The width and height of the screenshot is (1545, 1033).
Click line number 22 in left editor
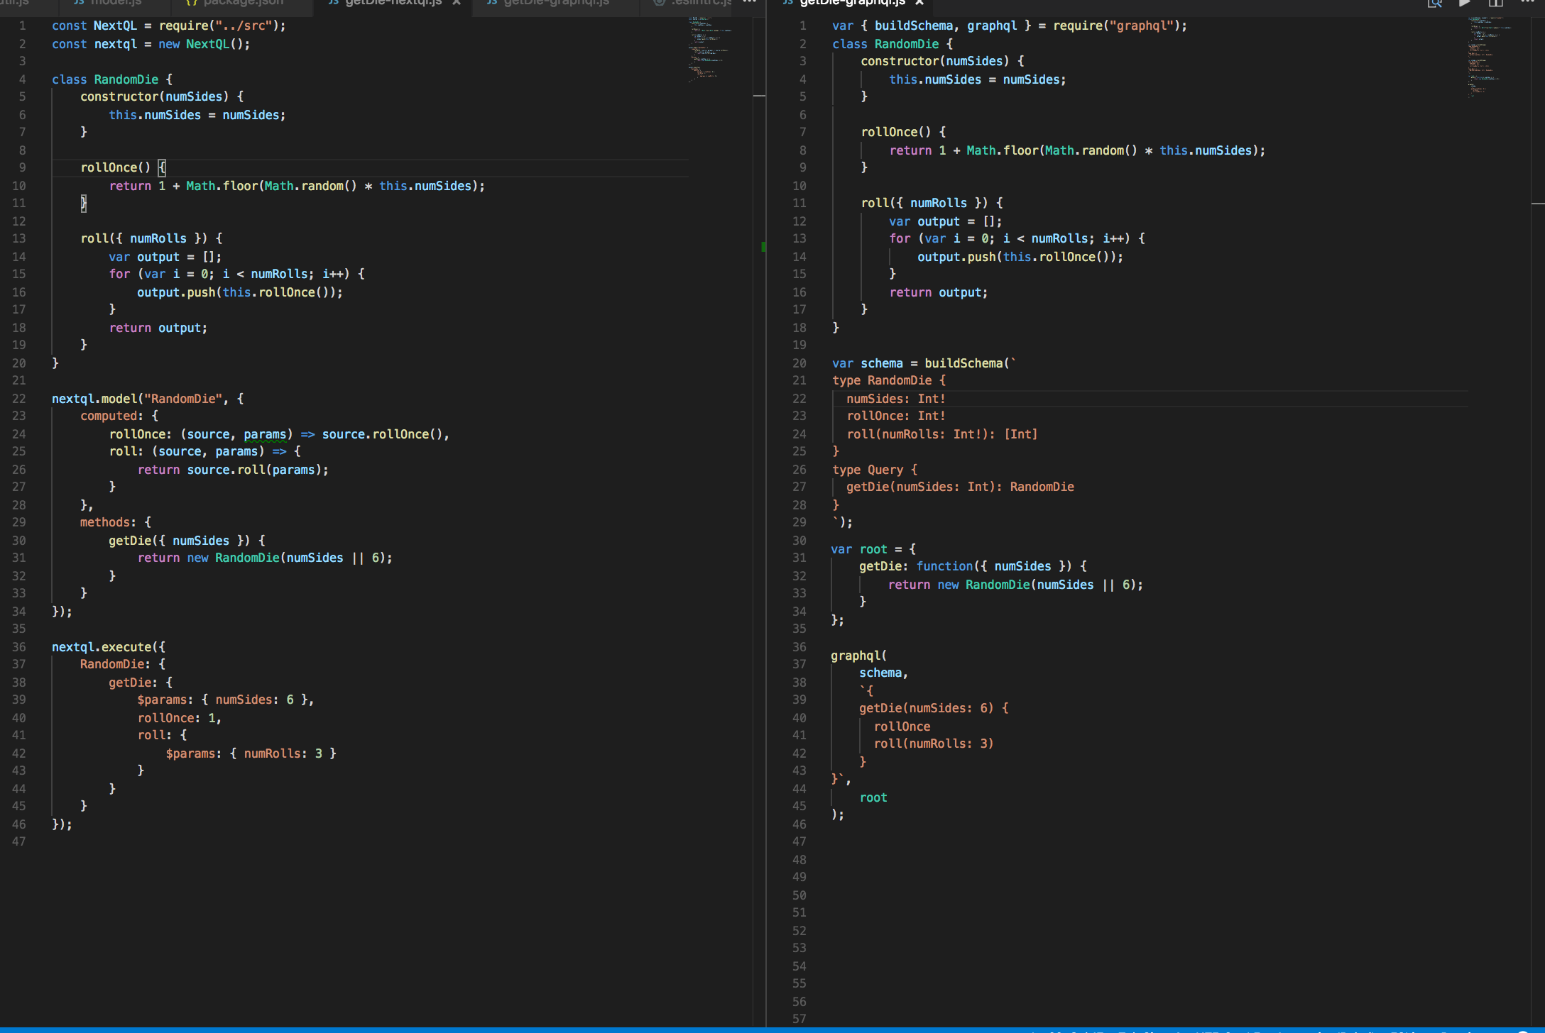tap(19, 399)
